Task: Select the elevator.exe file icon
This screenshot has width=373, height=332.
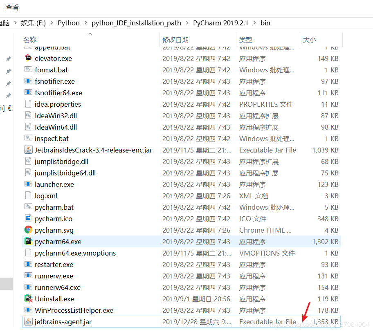Action: click(28, 58)
